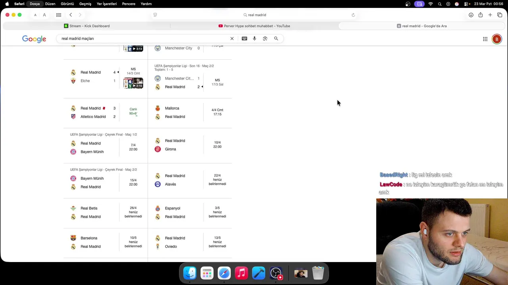
Task: Switch to Perver Hype sohbet muhabbet YouTube tab
Action: (254, 26)
